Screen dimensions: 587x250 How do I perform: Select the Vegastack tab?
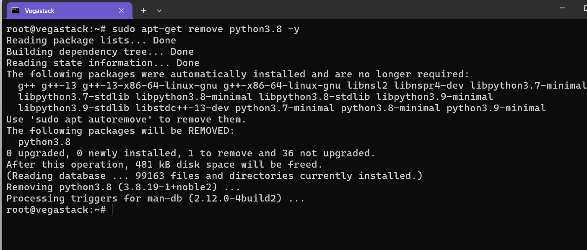click(x=67, y=10)
